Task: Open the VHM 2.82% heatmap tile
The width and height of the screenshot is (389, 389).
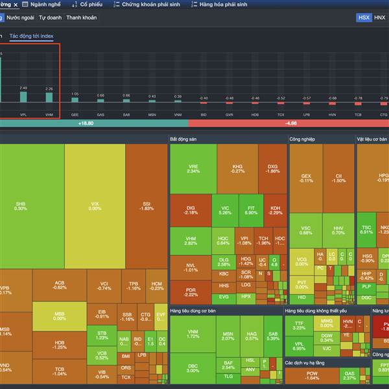Action: coord(191,241)
